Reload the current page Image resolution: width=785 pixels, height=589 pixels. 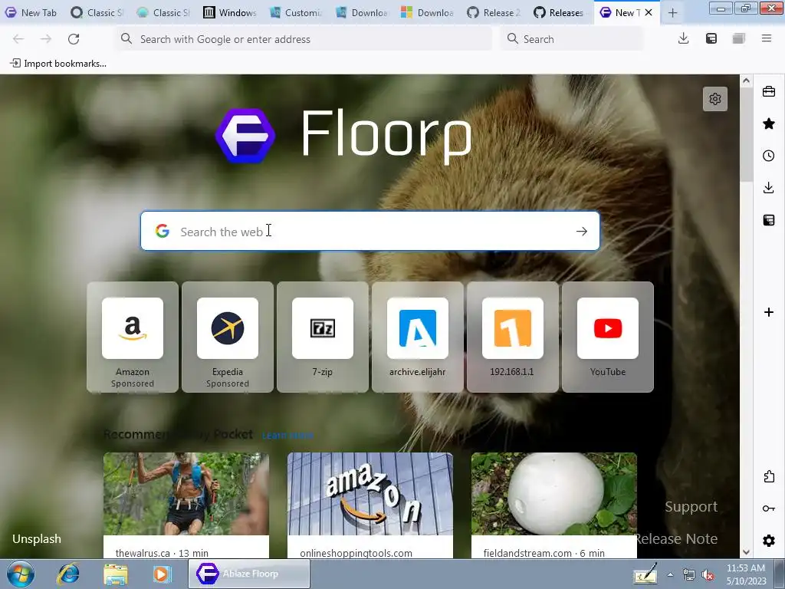[74, 39]
